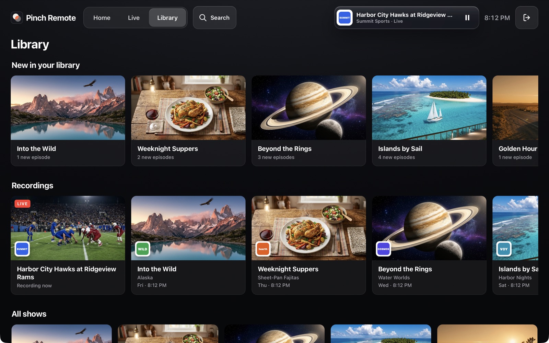Open the roast chicken show in All shows

[x=168, y=334]
